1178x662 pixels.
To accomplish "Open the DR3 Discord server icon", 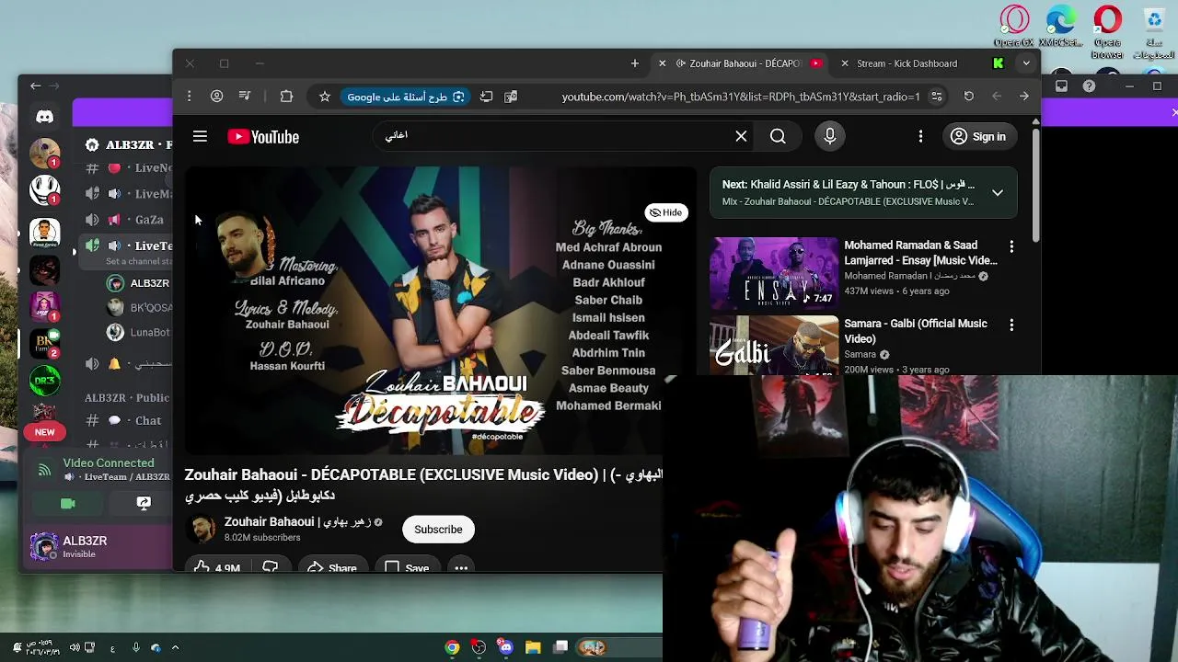I will [x=44, y=380].
